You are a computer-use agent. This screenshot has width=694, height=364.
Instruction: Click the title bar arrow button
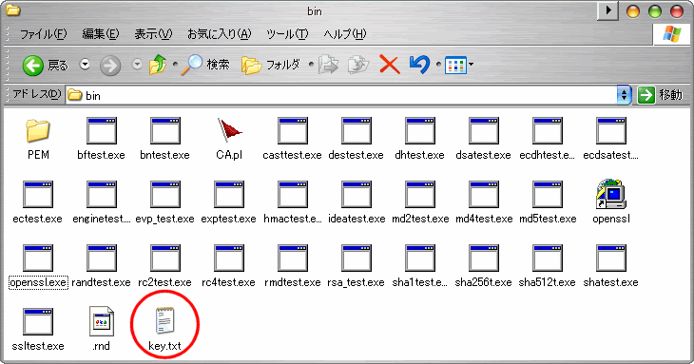point(607,10)
